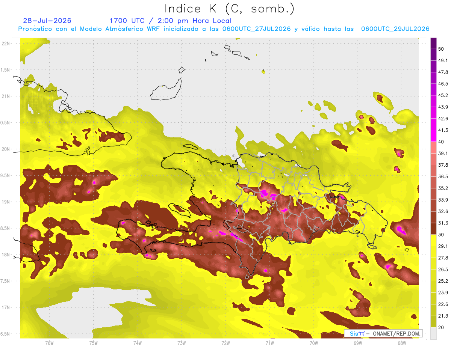Click the latitude axis label "21N"

(6, 96)
